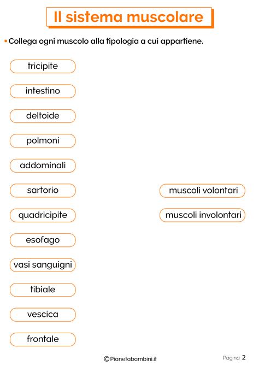The height and width of the screenshot is (366, 259).
Task: Pick the frontale label box
Action: [x=43, y=339]
